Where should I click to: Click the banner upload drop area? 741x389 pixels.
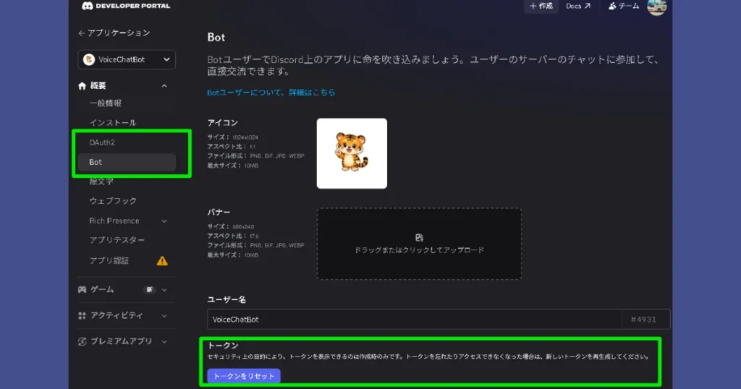coord(419,244)
